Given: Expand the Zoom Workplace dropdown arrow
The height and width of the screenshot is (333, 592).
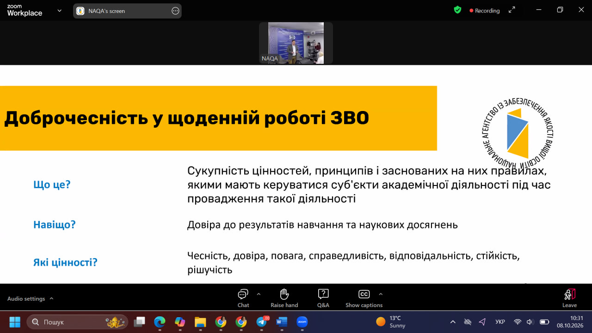Looking at the screenshot, I should pyautogui.click(x=59, y=10).
